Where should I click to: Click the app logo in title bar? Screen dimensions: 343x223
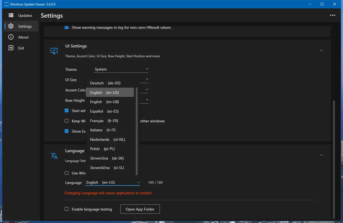click(x=7, y=4)
